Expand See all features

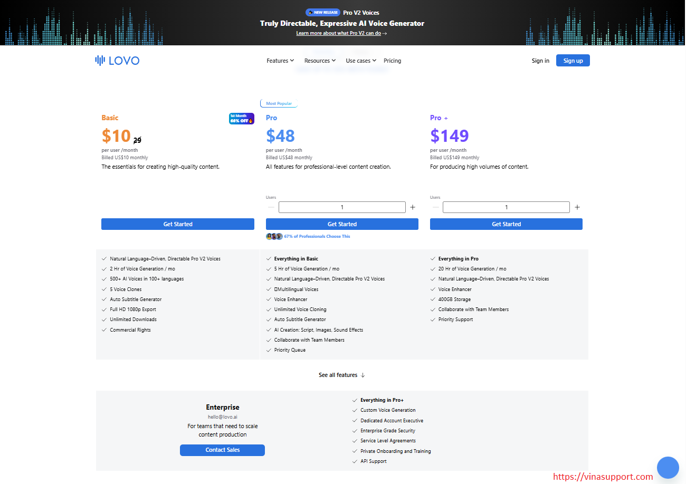342,375
